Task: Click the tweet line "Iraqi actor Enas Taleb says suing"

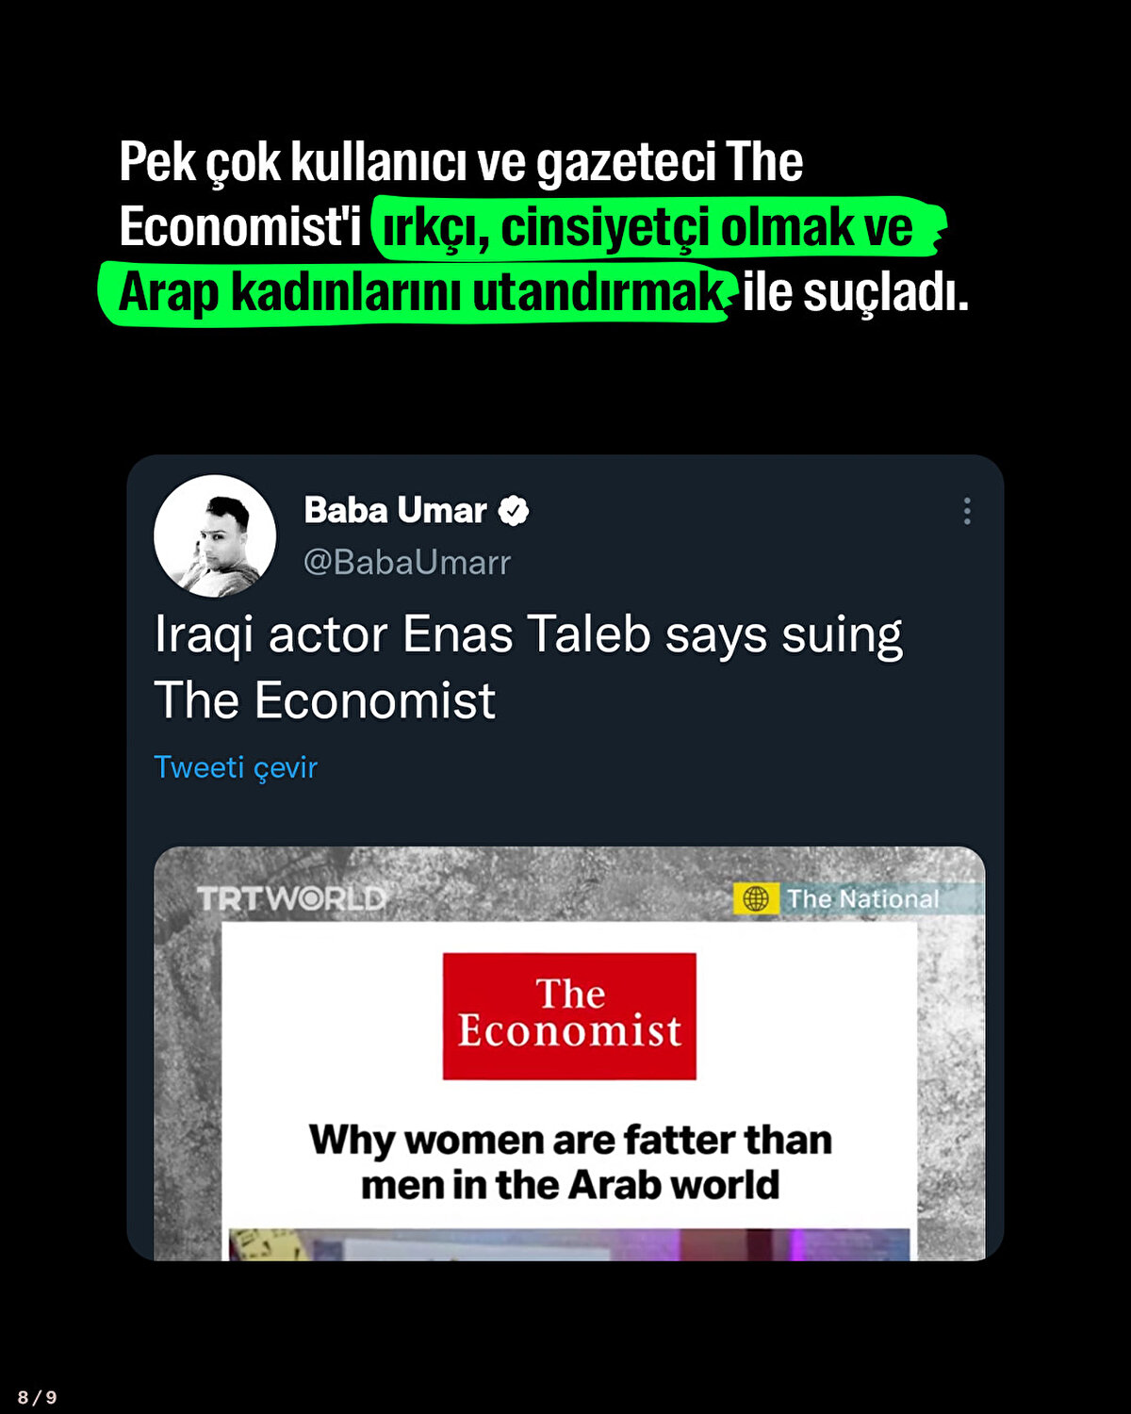Action: (x=528, y=634)
